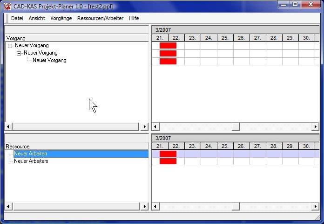Click the red bar in second task row
324x224 pixels.
(x=168, y=53)
